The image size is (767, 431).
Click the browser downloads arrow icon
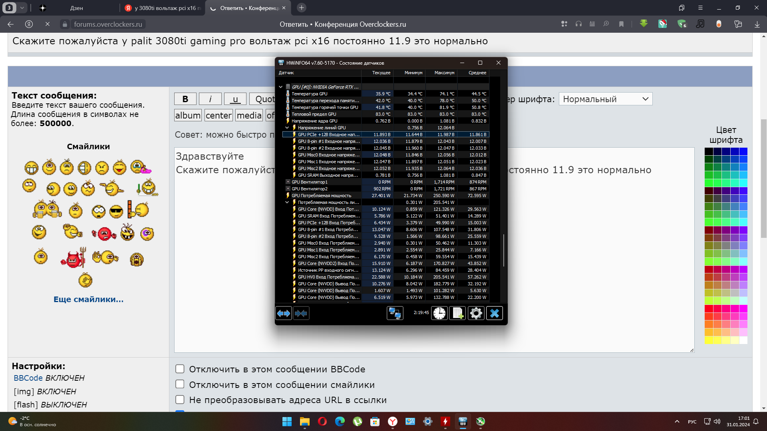click(757, 24)
